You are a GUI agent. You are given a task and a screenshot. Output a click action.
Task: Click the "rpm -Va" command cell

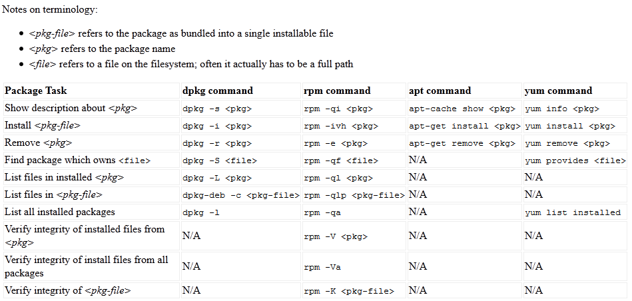coord(324,266)
